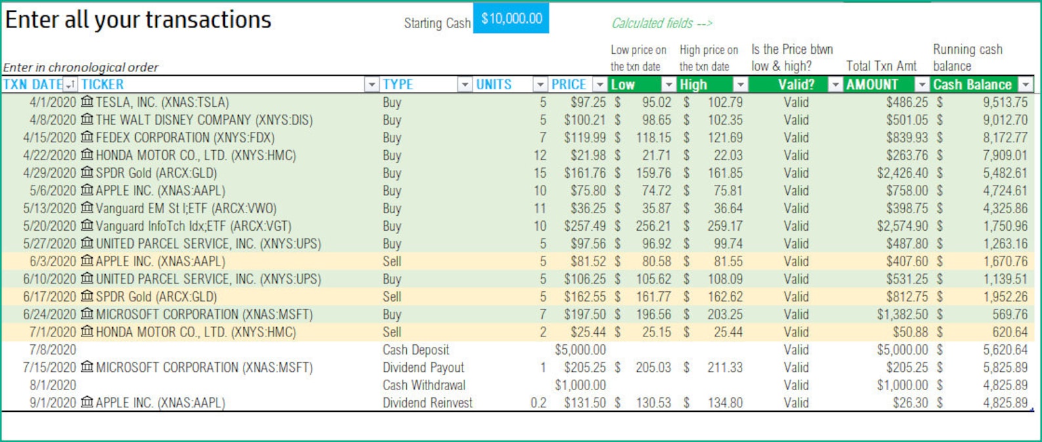The height and width of the screenshot is (442, 1042).
Task: Click the "Sell" cell in the 7/1/2020 row
Action: point(392,332)
